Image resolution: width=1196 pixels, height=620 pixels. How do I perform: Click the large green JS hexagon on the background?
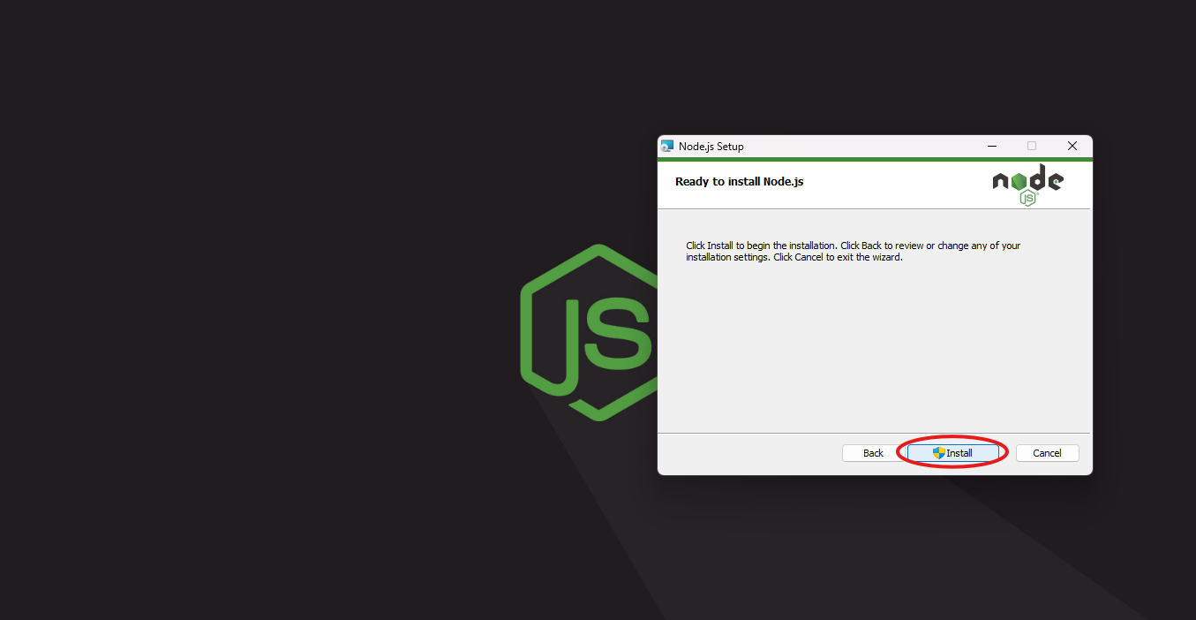click(x=589, y=332)
